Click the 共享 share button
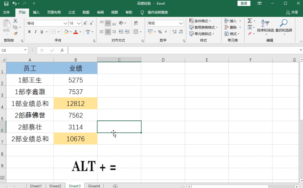 [x=292, y=12]
